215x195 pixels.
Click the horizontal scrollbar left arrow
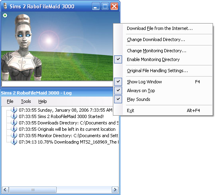click(x=5, y=190)
